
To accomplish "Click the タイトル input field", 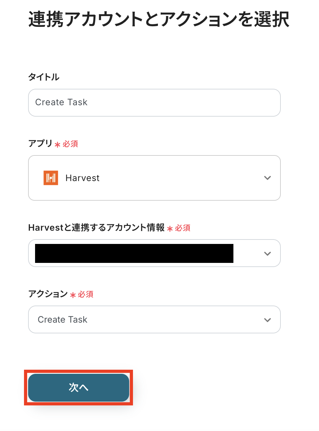I will click(x=154, y=103).
